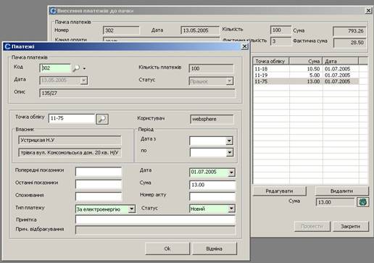This screenshot has width=374, height=263.
Task: Open the Статус dropdown in Пачка платежів group
Action: 230,81
